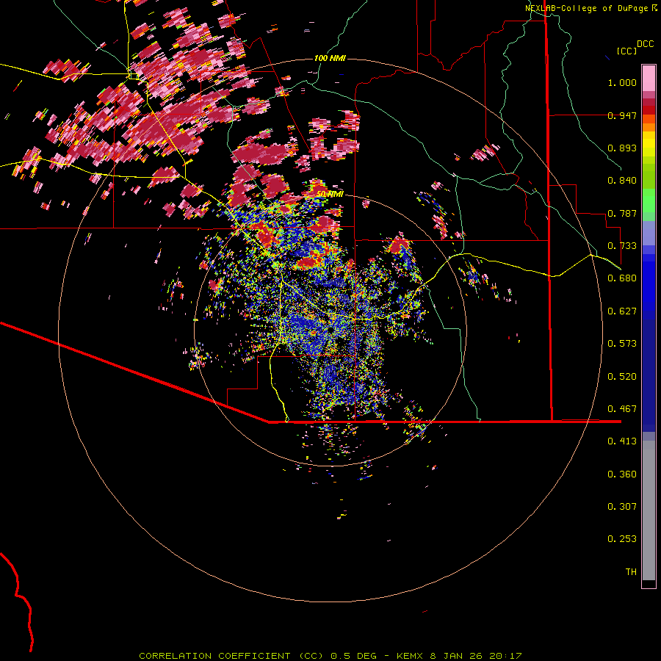Image resolution: width=661 pixels, height=661 pixels.
Task: Click the 50 NMI range ring label
Action: click(330, 194)
